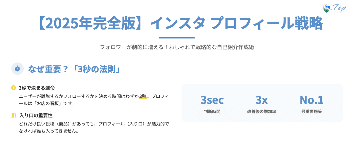The width and height of the screenshot is (359, 148).
Task: Click the No.1 statistic number
Action: coord(311,100)
